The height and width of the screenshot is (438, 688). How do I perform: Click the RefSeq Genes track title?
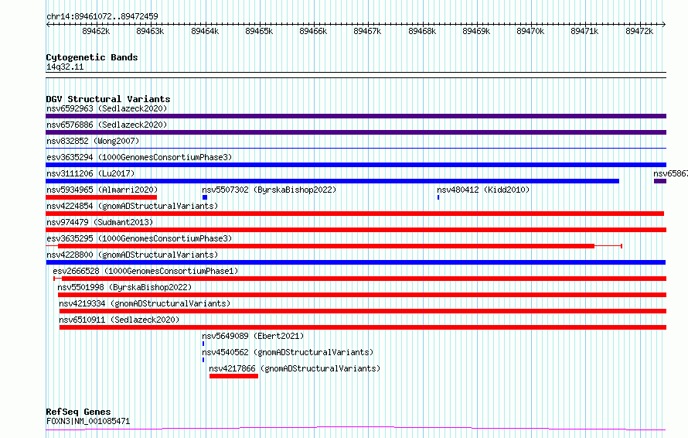78,412
